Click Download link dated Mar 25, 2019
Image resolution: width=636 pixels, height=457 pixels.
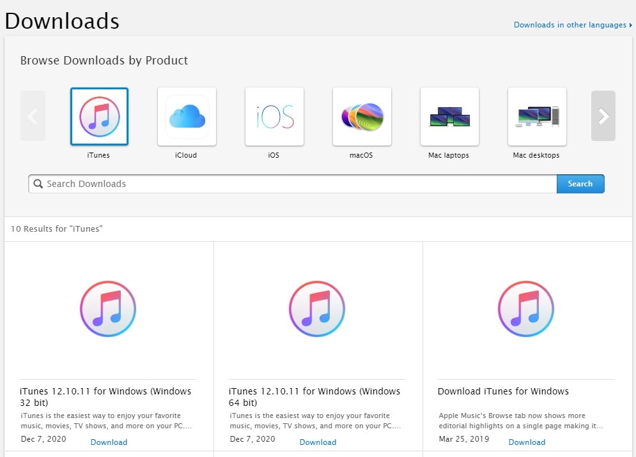coord(527,442)
